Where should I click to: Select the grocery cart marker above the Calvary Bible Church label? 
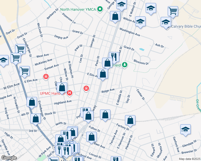click(173, 12)
